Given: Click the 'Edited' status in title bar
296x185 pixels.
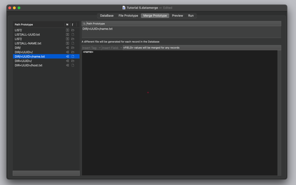Looking at the screenshot, I should 168,8.
